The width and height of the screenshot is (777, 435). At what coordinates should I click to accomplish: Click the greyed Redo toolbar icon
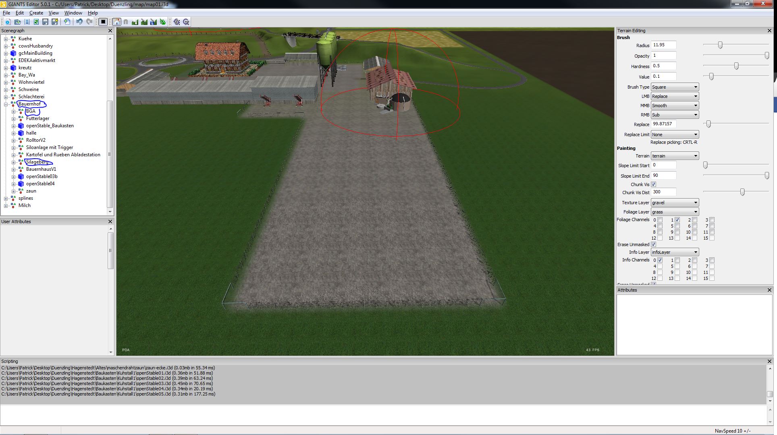tap(89, 22)
